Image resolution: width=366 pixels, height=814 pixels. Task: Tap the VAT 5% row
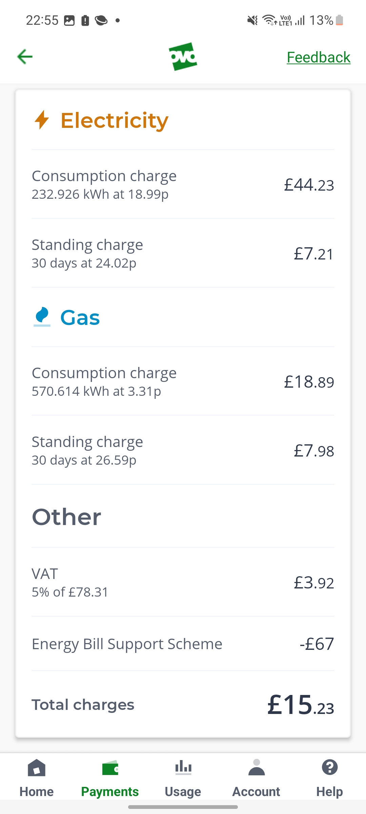[x=183, y=582]
